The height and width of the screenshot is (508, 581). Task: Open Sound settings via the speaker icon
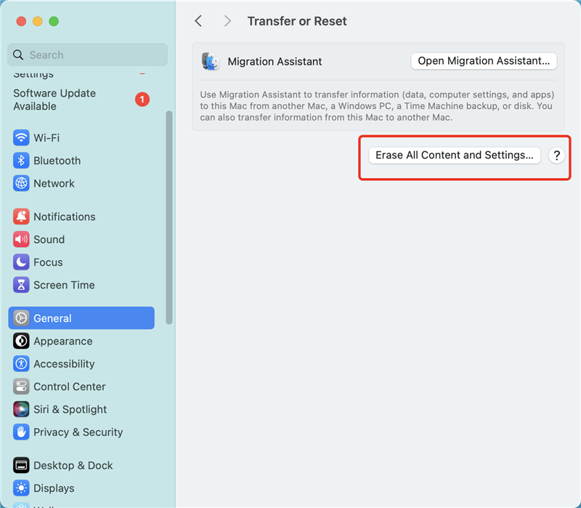point(20,239)
